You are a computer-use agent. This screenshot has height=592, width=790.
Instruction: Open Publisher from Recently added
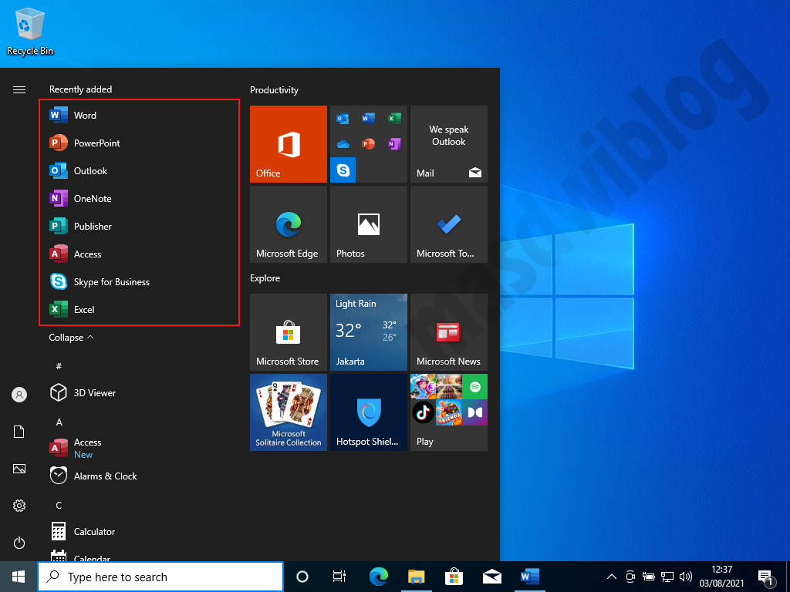[x=139, y=226]
